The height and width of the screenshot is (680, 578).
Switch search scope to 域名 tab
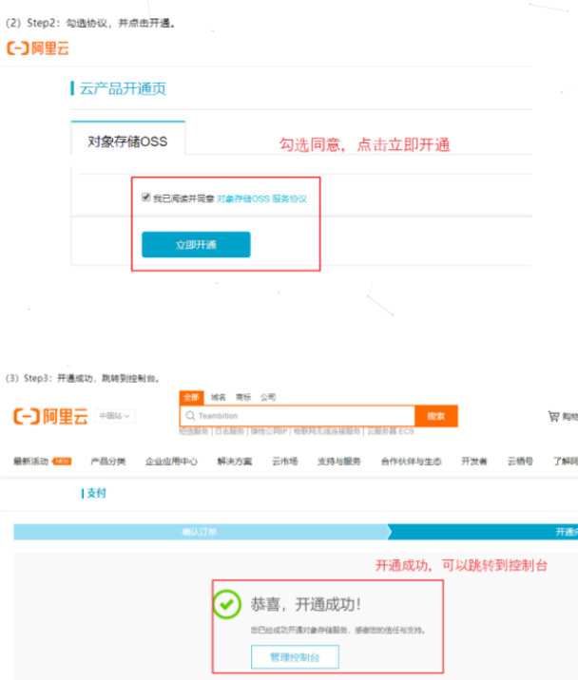pyautogui.click(x=218, y=397)
